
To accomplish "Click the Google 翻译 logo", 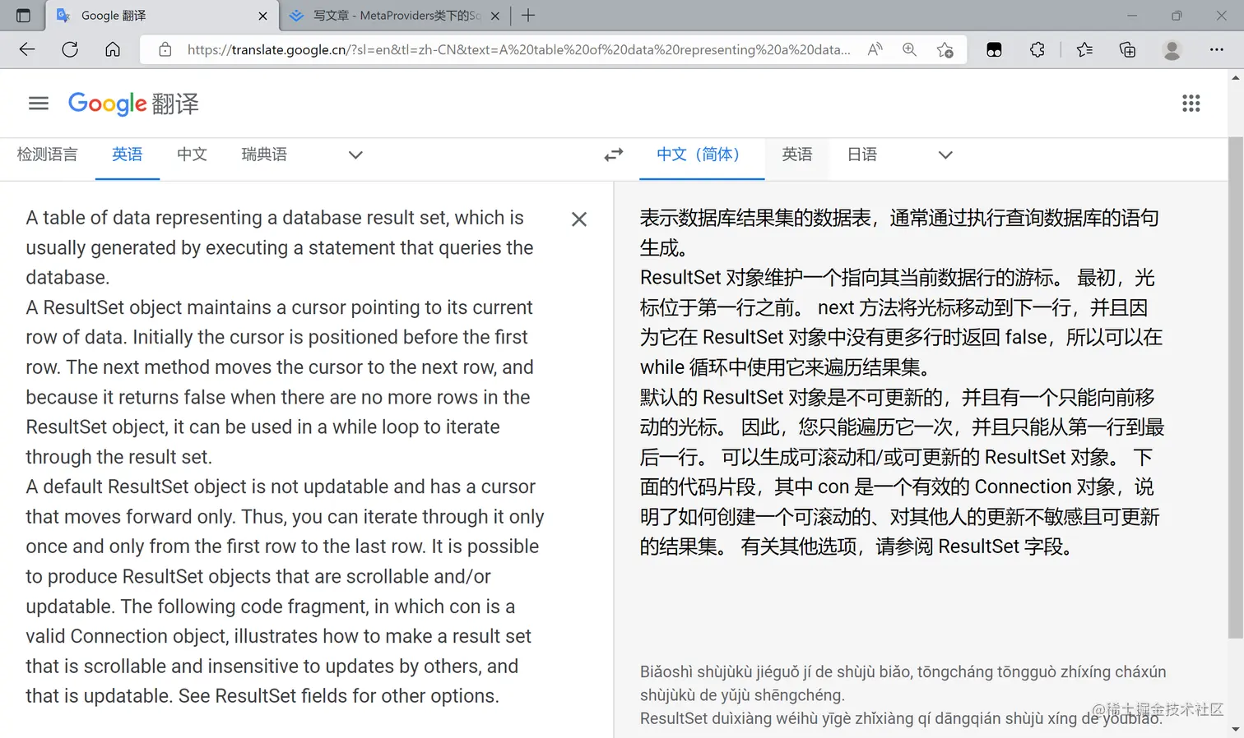I will click(x=133, y=104).
